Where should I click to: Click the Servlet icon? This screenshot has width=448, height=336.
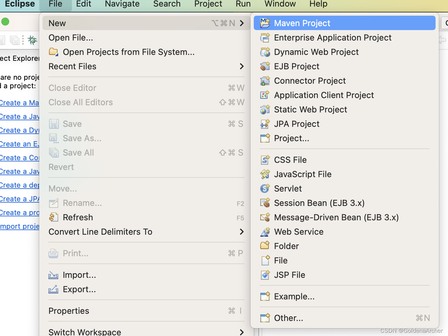point(265,189)
